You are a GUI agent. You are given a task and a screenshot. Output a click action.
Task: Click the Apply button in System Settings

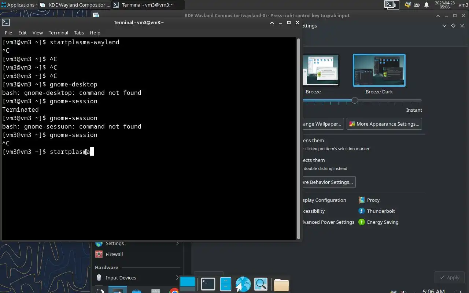click(x=450, y=277)
